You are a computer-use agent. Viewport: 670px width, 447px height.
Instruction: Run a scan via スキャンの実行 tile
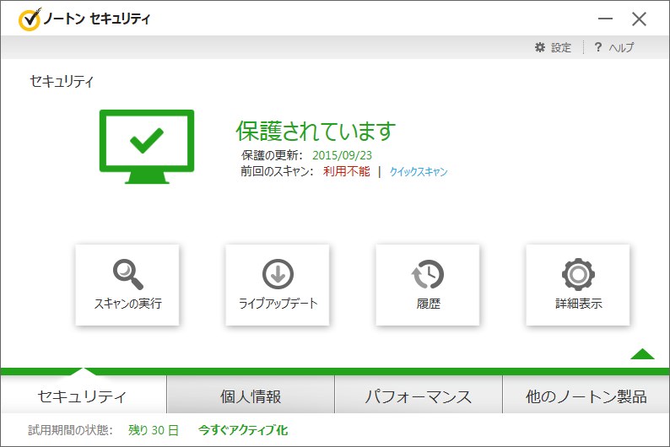127,285
